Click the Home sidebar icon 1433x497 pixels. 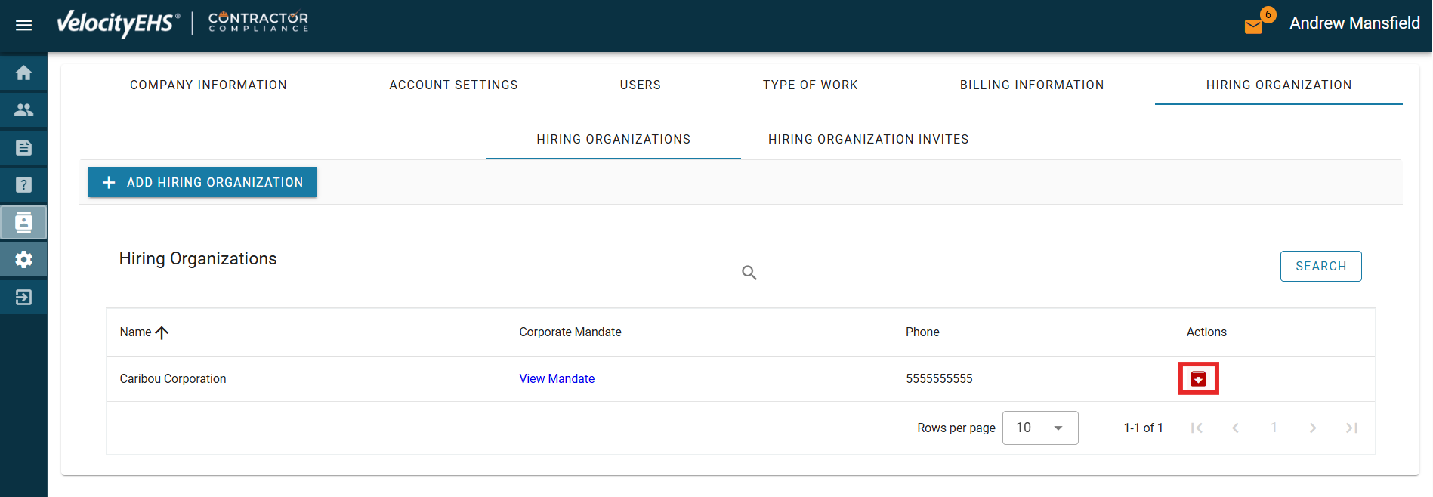click(23, 73)
